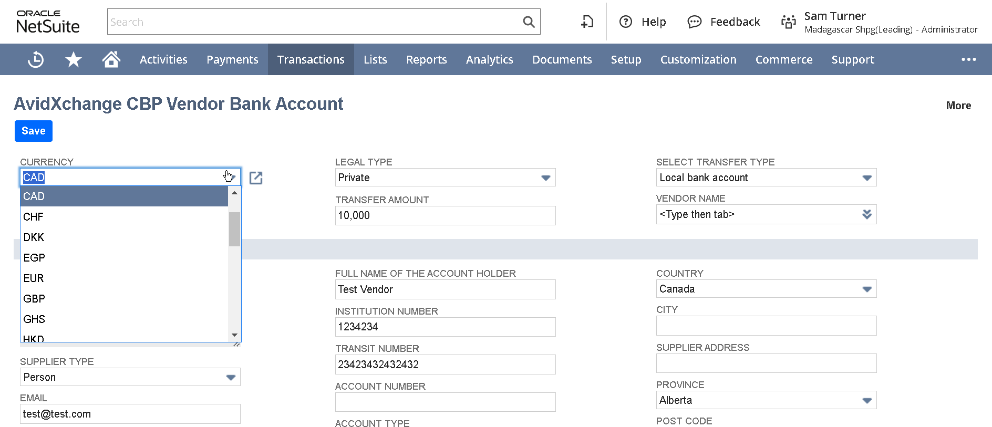Go to the Home icon

pyautogui.click(x=111, y=59)
